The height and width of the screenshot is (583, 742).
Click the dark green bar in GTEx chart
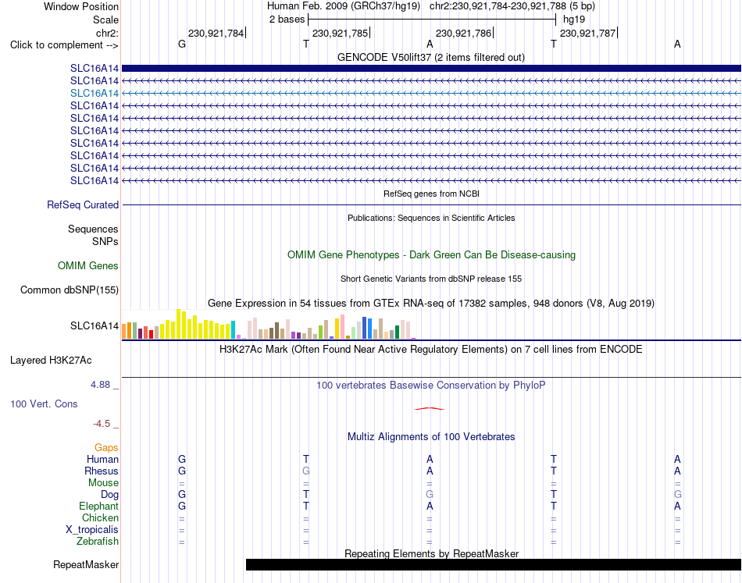tap(397, 332)
